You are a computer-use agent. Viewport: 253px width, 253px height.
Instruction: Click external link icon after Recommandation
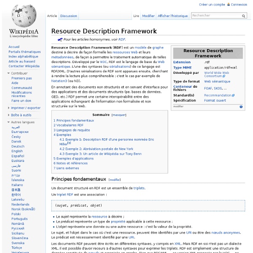pos(233,95)
